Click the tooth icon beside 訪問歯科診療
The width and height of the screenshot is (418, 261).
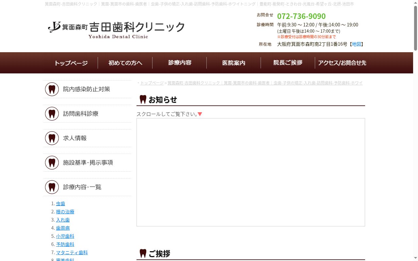[52, 114]
